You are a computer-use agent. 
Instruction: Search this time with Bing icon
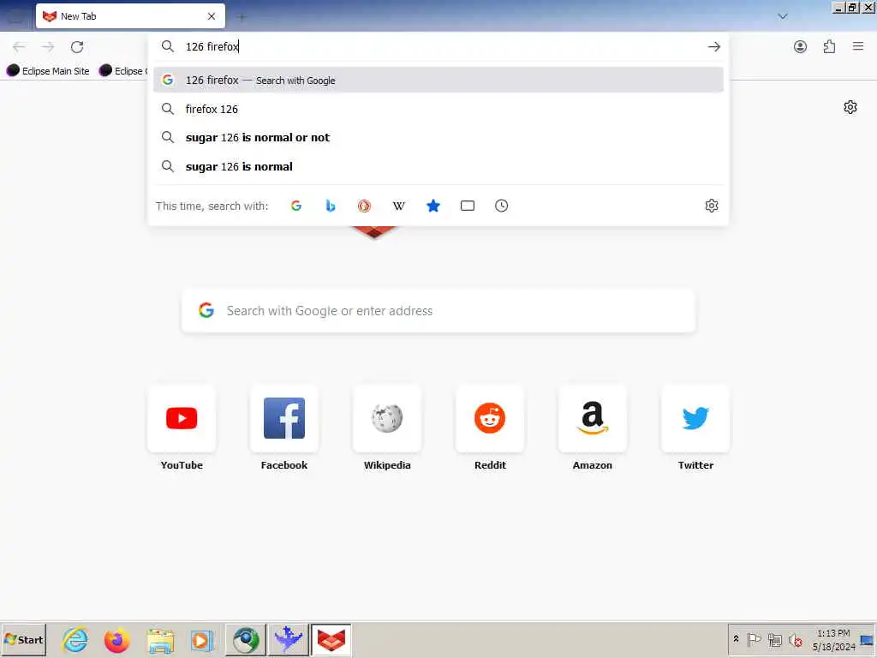click(331, 206)
